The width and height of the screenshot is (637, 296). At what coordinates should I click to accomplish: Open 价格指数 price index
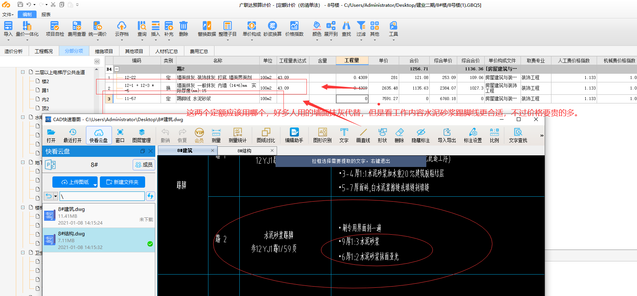[x=294, y=29]
